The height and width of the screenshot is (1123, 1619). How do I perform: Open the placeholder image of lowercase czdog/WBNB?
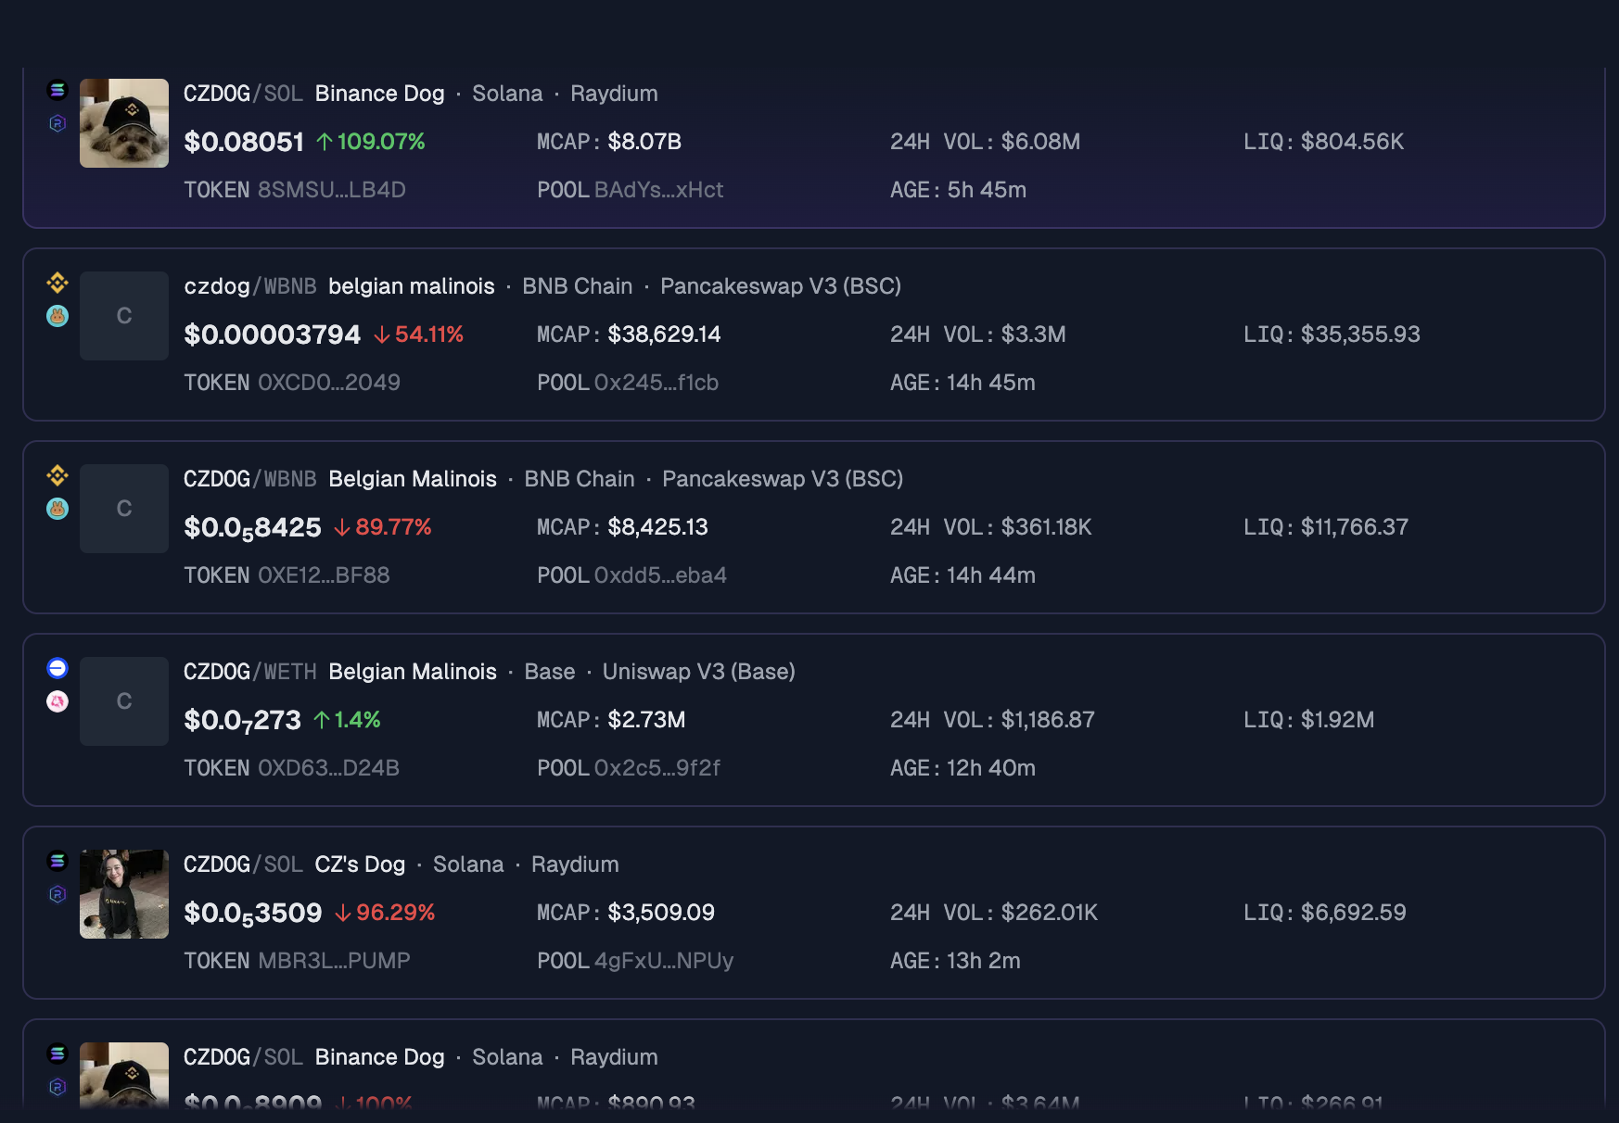[x=124, y=316]
